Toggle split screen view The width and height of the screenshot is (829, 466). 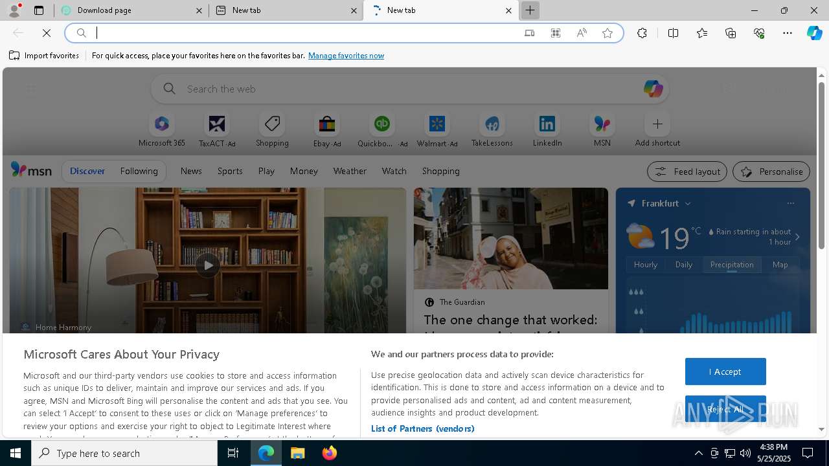(673, 33)
